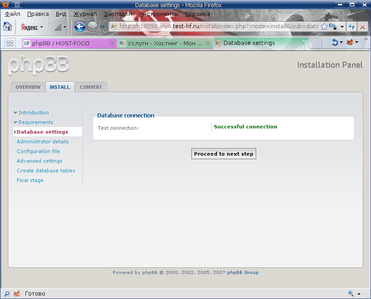Close the Database settings tab
This screenshot has width=371, height=299.
(x=303, y=44)
